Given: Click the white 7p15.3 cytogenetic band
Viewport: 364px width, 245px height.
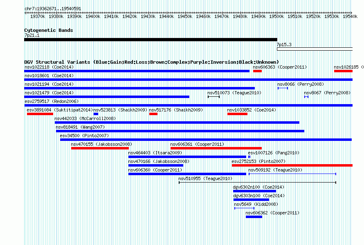Looking at the screenshot, I should 315,49.
